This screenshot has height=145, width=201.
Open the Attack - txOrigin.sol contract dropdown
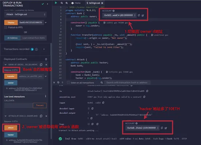[26, 14]
